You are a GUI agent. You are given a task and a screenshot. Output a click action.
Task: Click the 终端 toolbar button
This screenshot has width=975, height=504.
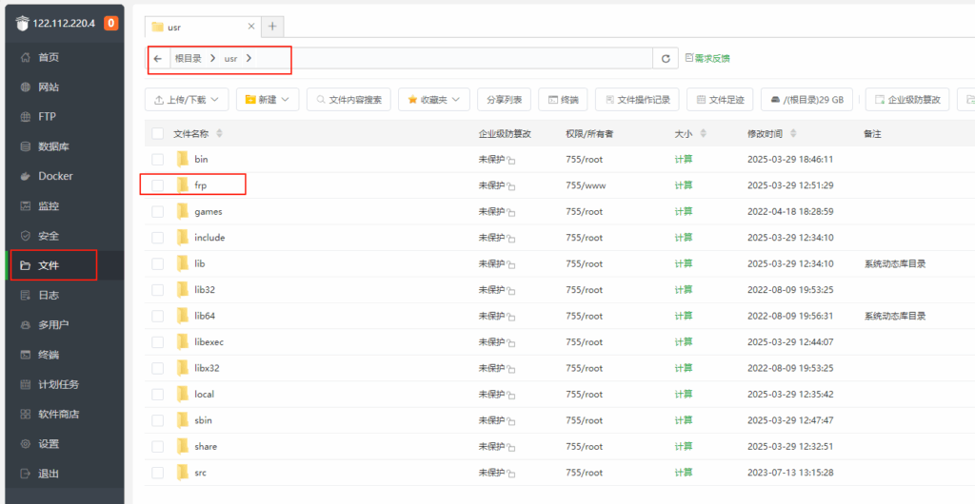pyautogui.click(x=563, y=99)
